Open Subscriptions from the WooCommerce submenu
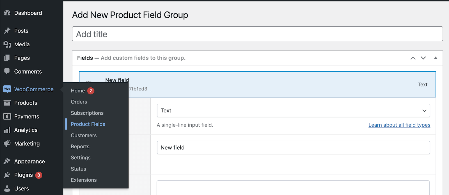Viewport: 449px width, 195px height. point(87,113)
